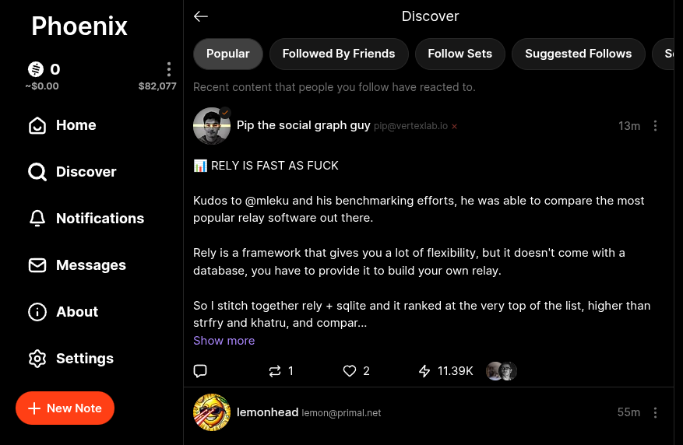Viewport: 683px width, 445px height.
Task: Click the satoshi balance coin icon
Action: point(37,70)
